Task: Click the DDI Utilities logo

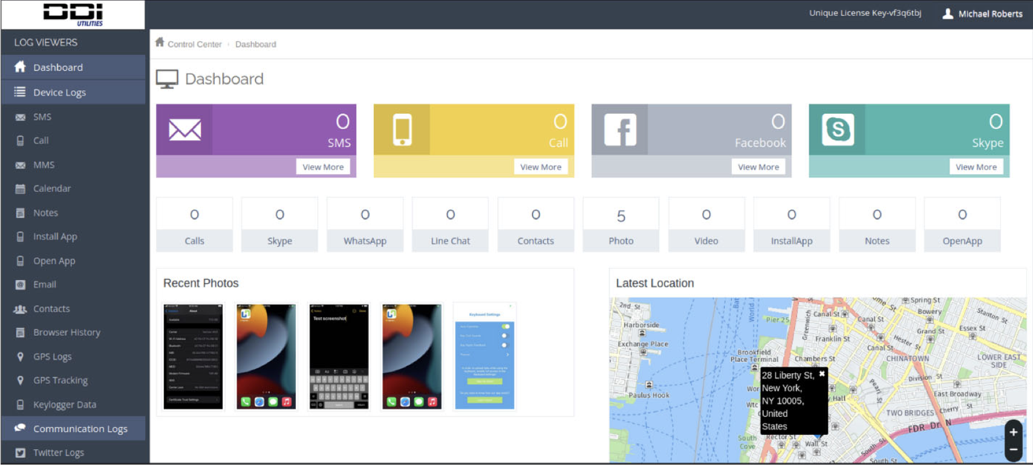Action: (73, 15)
